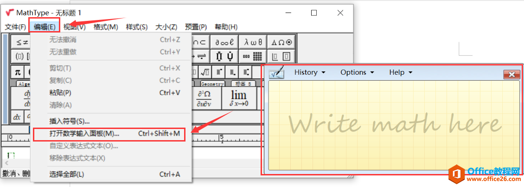Click the Math Input Panel app icon
524x187 pixels.
coord(277,73)
